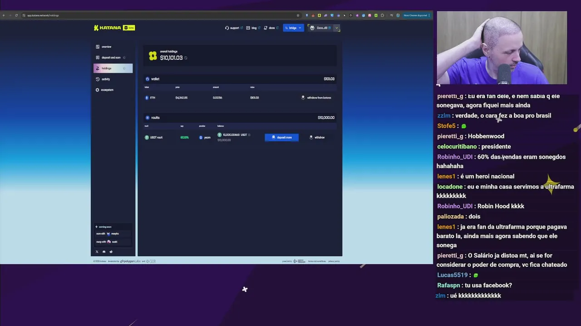Click the vaults total $10,000.00

(326, 118)
